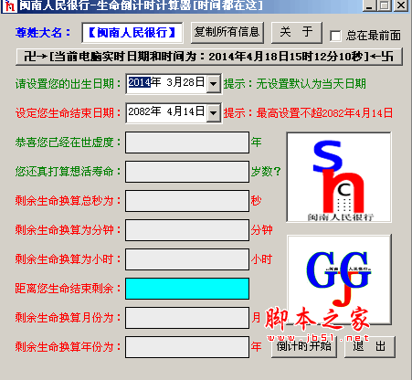
Task: Click the 尊姓大名 label
Action: click(43, 33)
